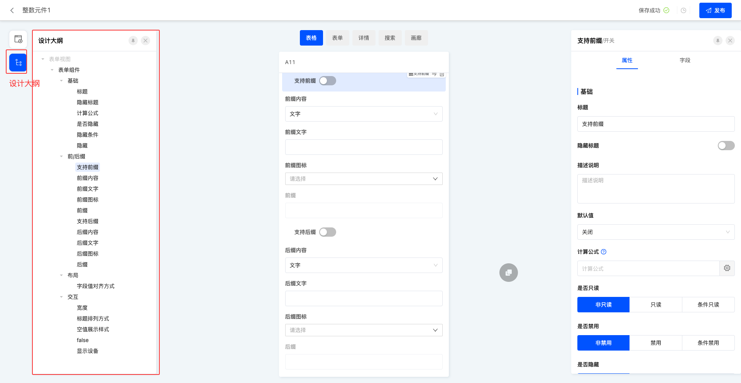
Task: Switch to the 详情 view tab
Action: pyautogui.click(x=364, y=38)
